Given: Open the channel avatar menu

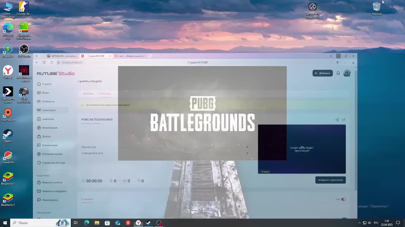Looking at the screenshot, I should coord(347,73).
